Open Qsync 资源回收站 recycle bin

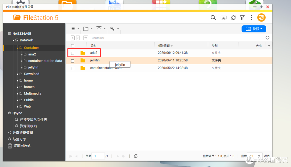(28, 126)
